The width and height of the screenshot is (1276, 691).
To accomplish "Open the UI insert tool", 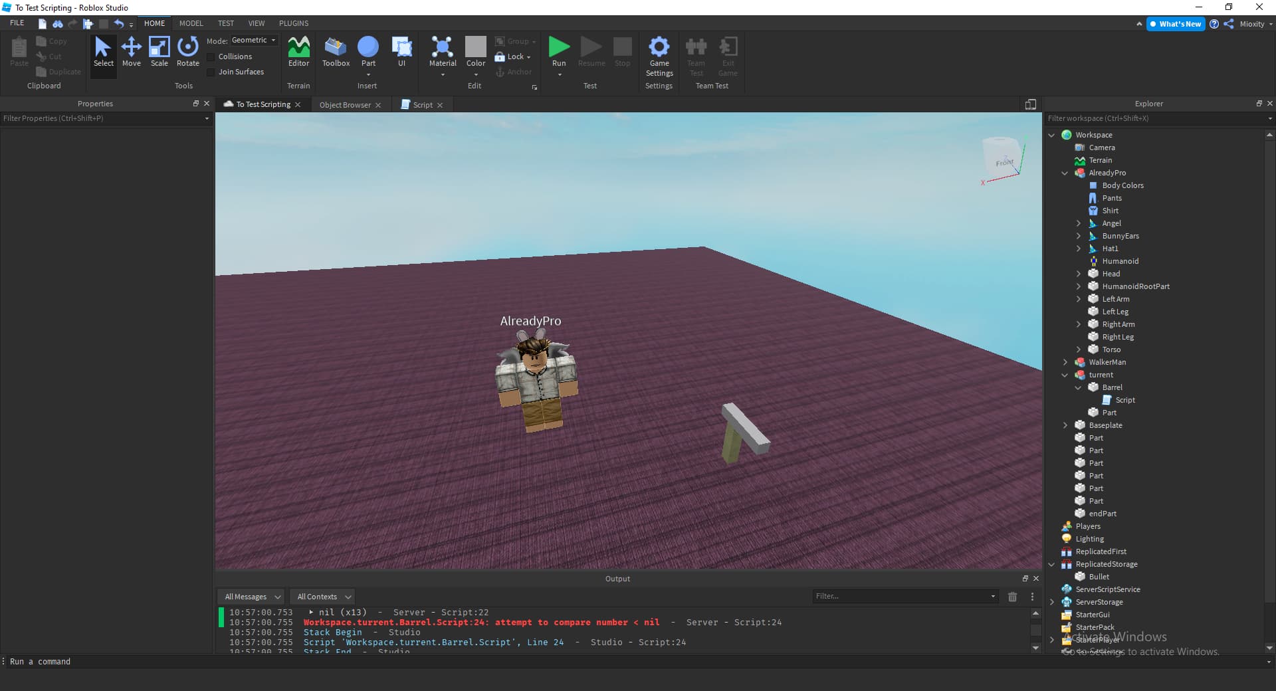I will (x=401, y=51).
